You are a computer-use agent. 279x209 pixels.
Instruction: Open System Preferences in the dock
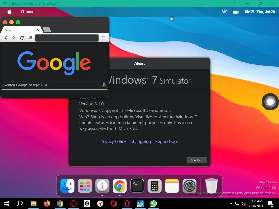tap(190, 186)
